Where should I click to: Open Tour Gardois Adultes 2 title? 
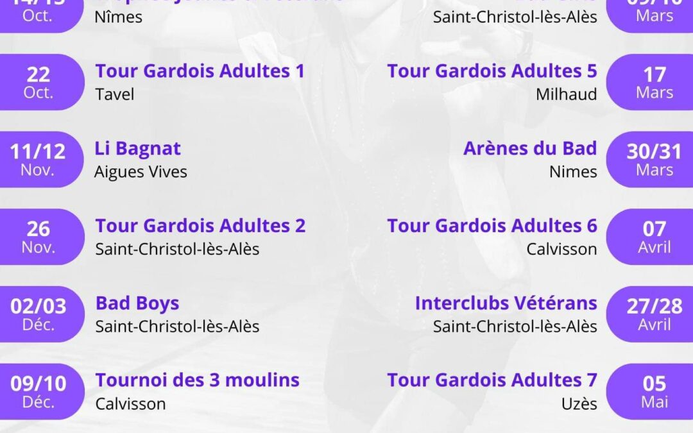click(201, 226)
